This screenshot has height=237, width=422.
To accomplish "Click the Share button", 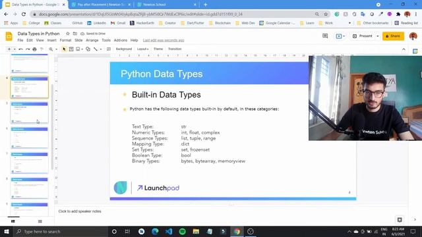I will pyautogui.click(x=393, y=36).
